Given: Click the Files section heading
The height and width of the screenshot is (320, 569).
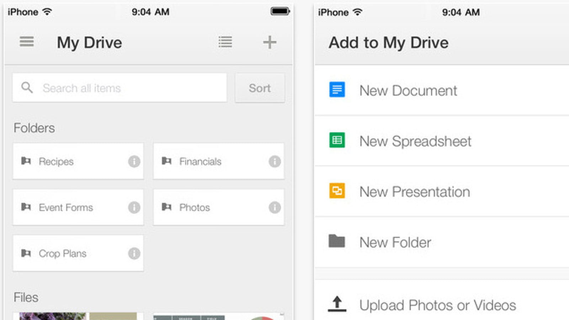Looking at the screenshot, I should pos(26,297).
